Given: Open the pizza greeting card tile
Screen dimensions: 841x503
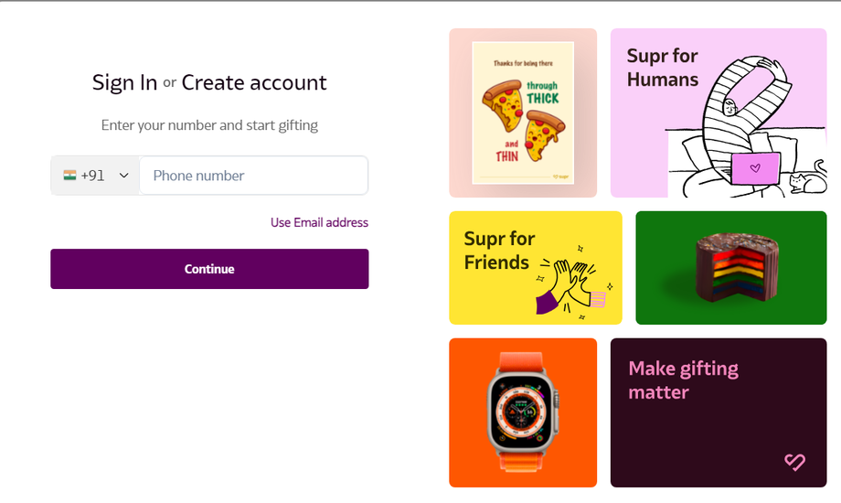Looking at the screenshot, I should [523, 112].
